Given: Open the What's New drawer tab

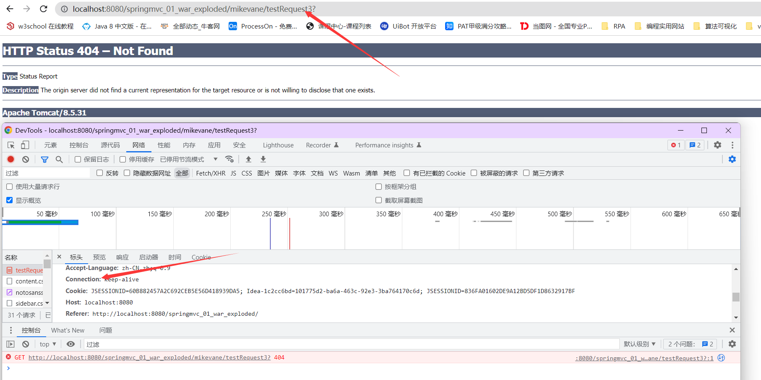Looking at the screenshot, I should (68, 330).
